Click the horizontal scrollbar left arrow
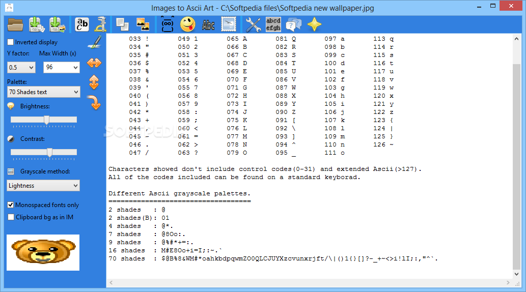Screen dimensions: 526x292 (x=112, y=283)
